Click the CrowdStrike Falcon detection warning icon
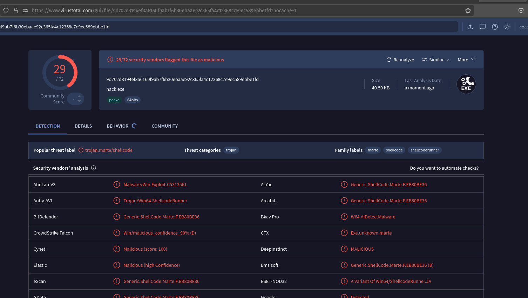This screenshot has height=298, width=528. pyautogui.click(x=117, y=233)
